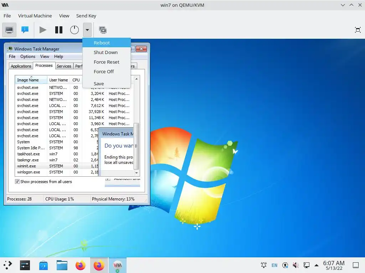365x273 pixels.
Task: Click the muted audio volume icon
Action: [x=295, y=265]
